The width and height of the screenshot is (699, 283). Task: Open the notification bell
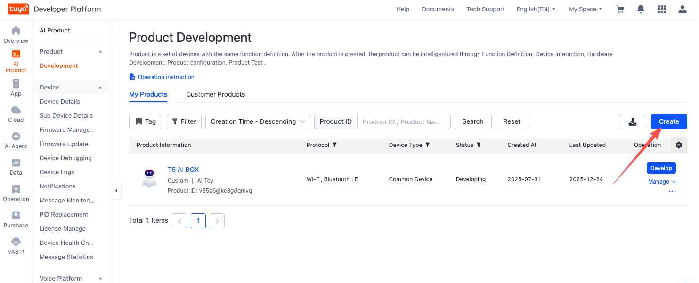point(641,9)
